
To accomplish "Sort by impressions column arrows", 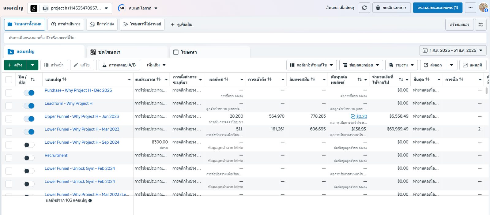I will (313, 79).
